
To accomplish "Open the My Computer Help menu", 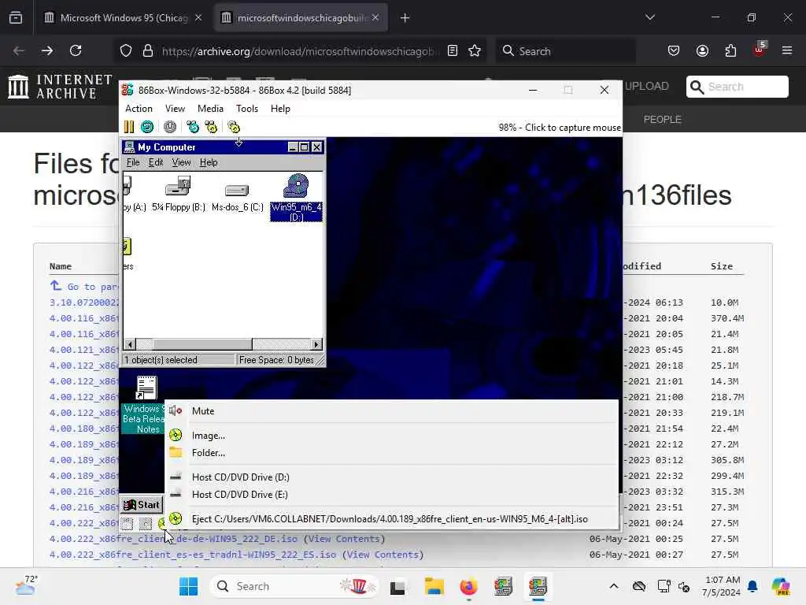I will pos(209,162).
